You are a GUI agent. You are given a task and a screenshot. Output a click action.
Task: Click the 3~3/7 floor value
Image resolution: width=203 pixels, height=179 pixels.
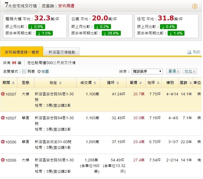point(173,142)
